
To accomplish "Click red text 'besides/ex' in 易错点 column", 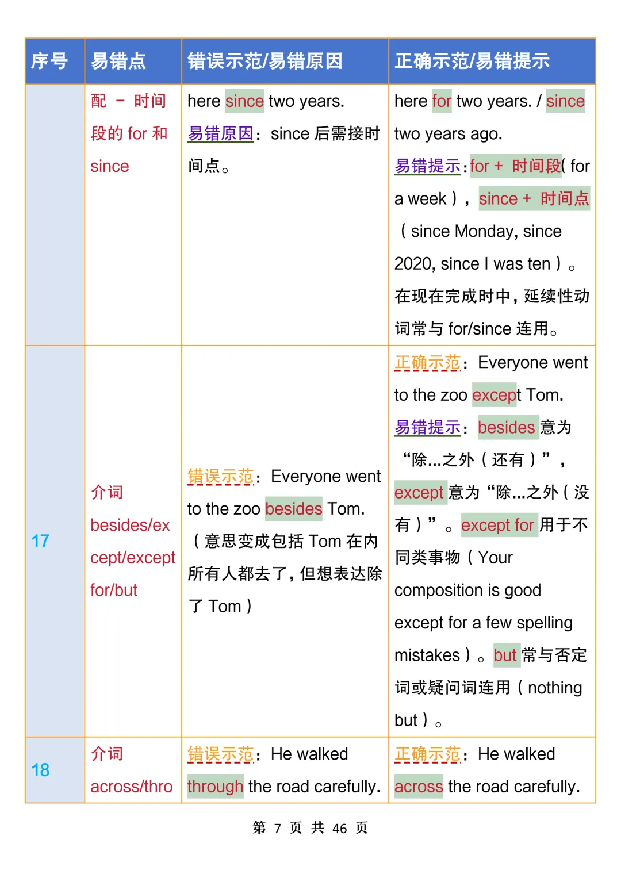I will (x=130, y=525).
